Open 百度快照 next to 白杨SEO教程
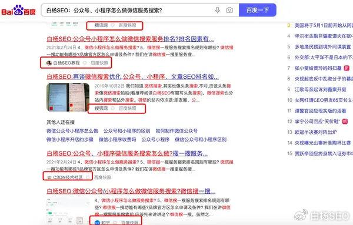 point(99,63)
